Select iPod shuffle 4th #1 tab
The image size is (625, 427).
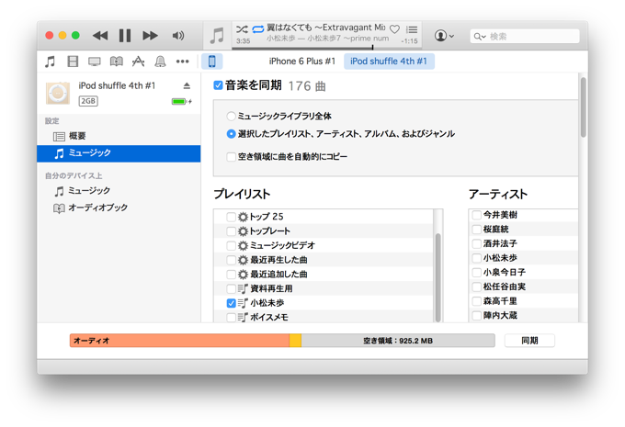pyautogui.click(x=389, y=62)
